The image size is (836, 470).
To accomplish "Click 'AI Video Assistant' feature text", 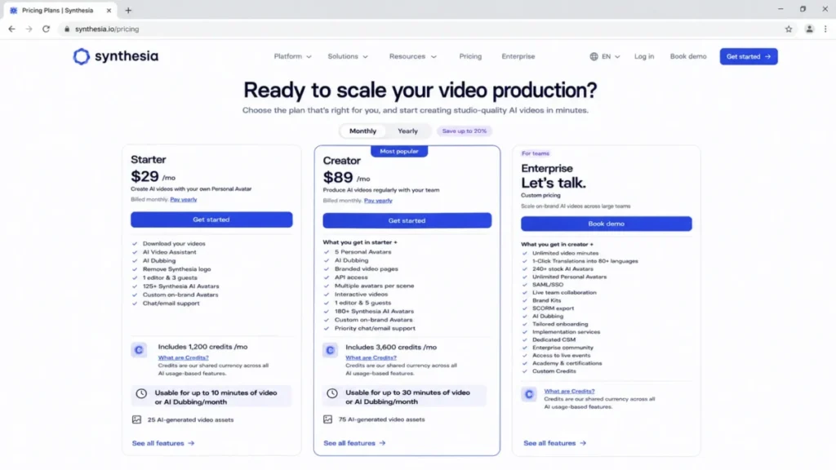I will (x=169, y=252).
